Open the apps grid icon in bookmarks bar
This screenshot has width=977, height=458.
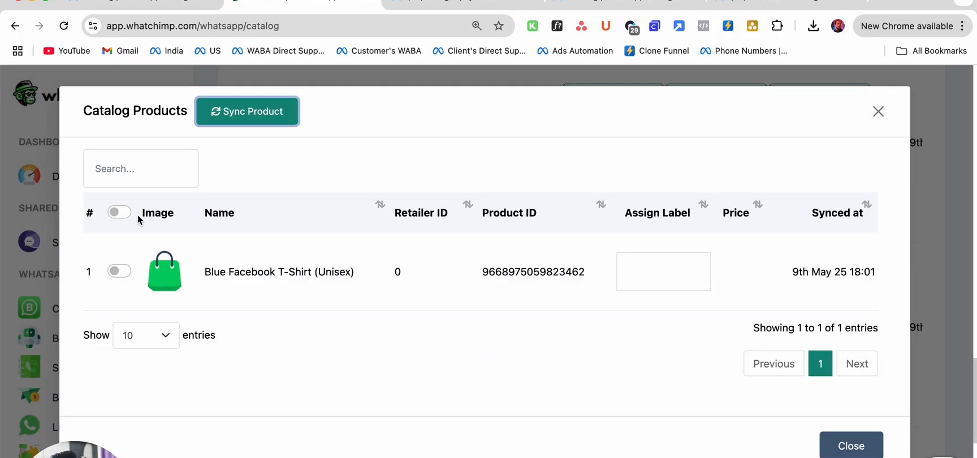(18, 51)
